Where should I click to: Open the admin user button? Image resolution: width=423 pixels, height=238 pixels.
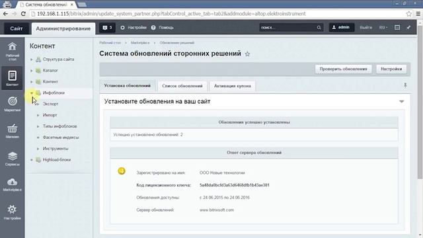pyautogui.click(x=341, y=27)
